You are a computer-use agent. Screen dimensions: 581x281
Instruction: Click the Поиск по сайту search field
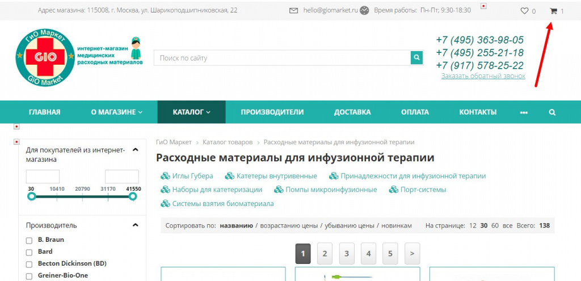click(x=282, y=58)
